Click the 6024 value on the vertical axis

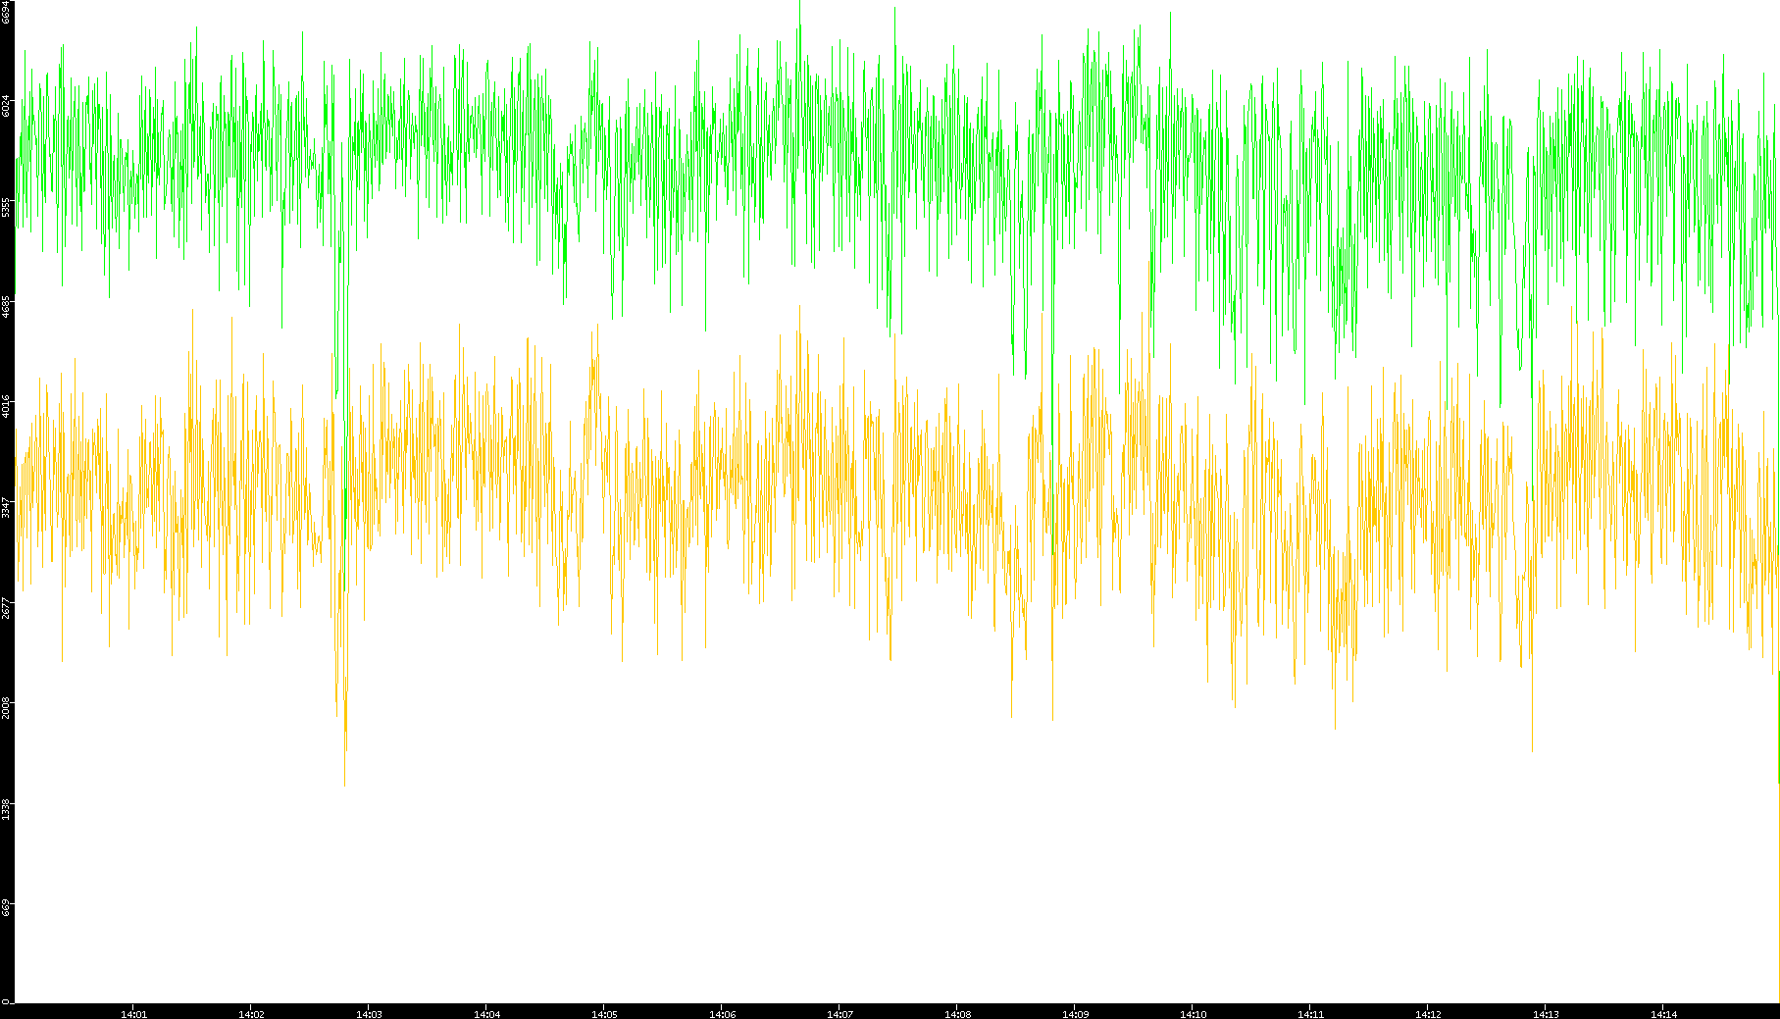[x=6, y=106]
